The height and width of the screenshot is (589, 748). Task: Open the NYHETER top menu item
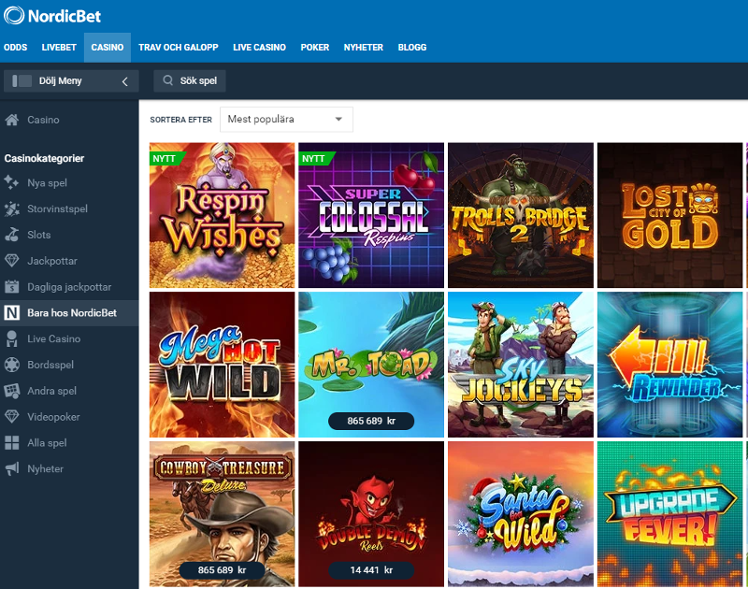coord(364,48)
